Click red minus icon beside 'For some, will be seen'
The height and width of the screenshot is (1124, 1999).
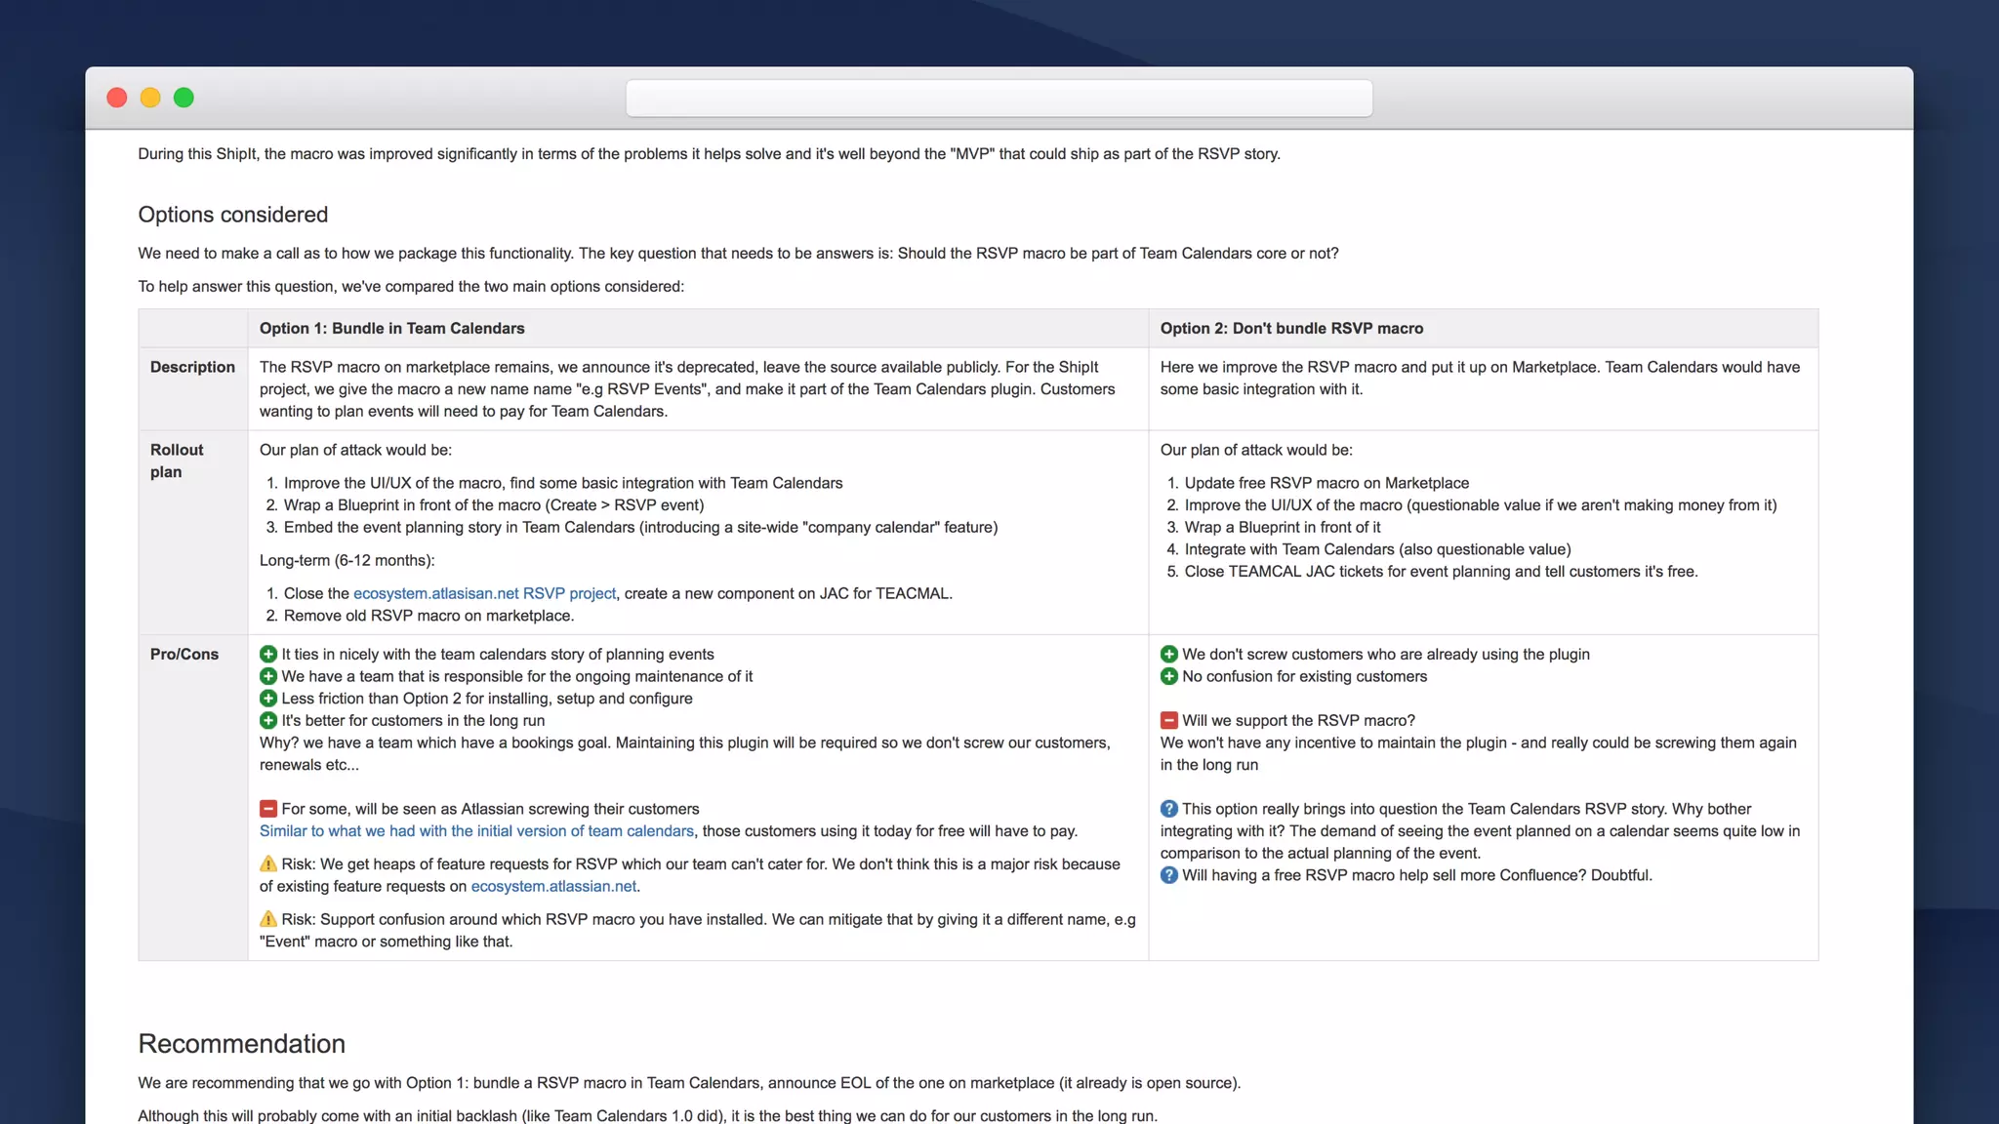point(268,809)
